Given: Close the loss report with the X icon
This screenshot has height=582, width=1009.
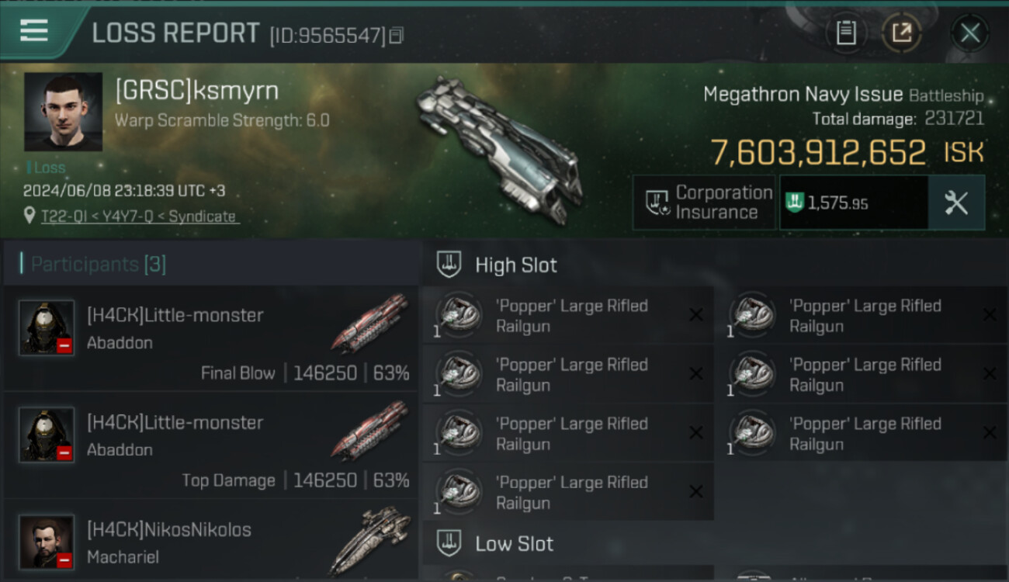Looking at the screenshot, I should (x=969, y=33).
